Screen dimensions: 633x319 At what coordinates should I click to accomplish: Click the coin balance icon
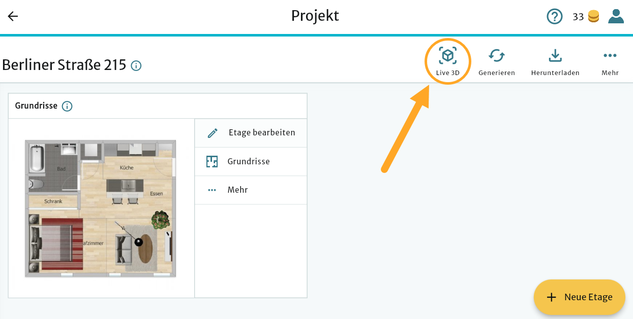pyautogui.click(x=593, y=16)
